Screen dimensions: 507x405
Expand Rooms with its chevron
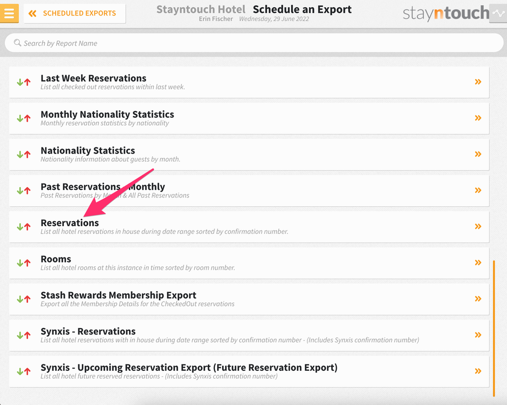tap(478, 262)
